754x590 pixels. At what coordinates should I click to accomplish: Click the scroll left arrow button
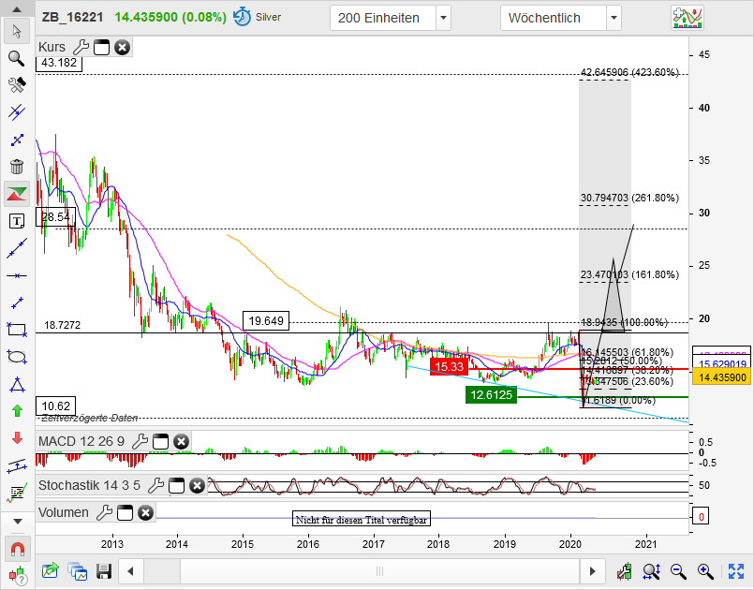tap(130, 571)
